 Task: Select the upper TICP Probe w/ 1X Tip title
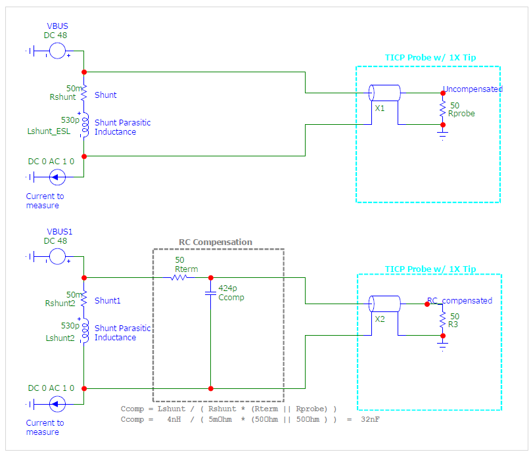click(x=430, y=58)
